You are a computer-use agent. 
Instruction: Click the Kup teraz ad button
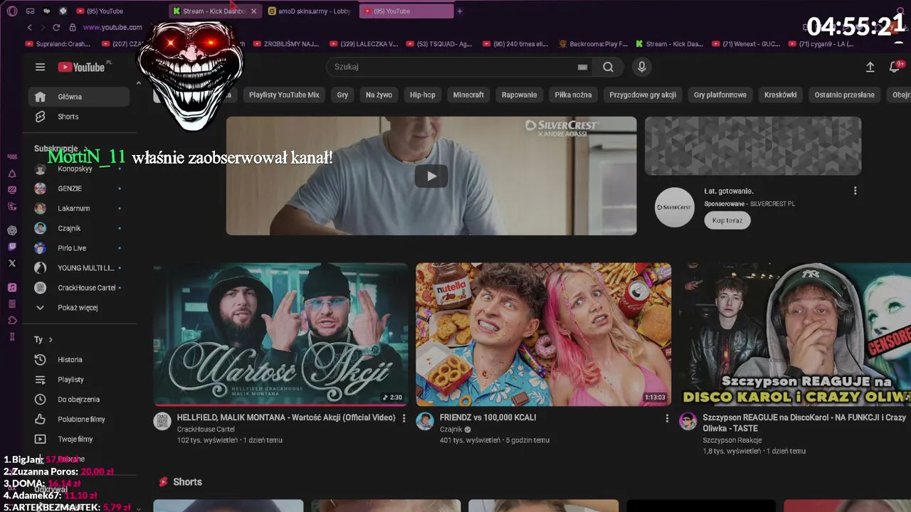click(x=727, y=220)
